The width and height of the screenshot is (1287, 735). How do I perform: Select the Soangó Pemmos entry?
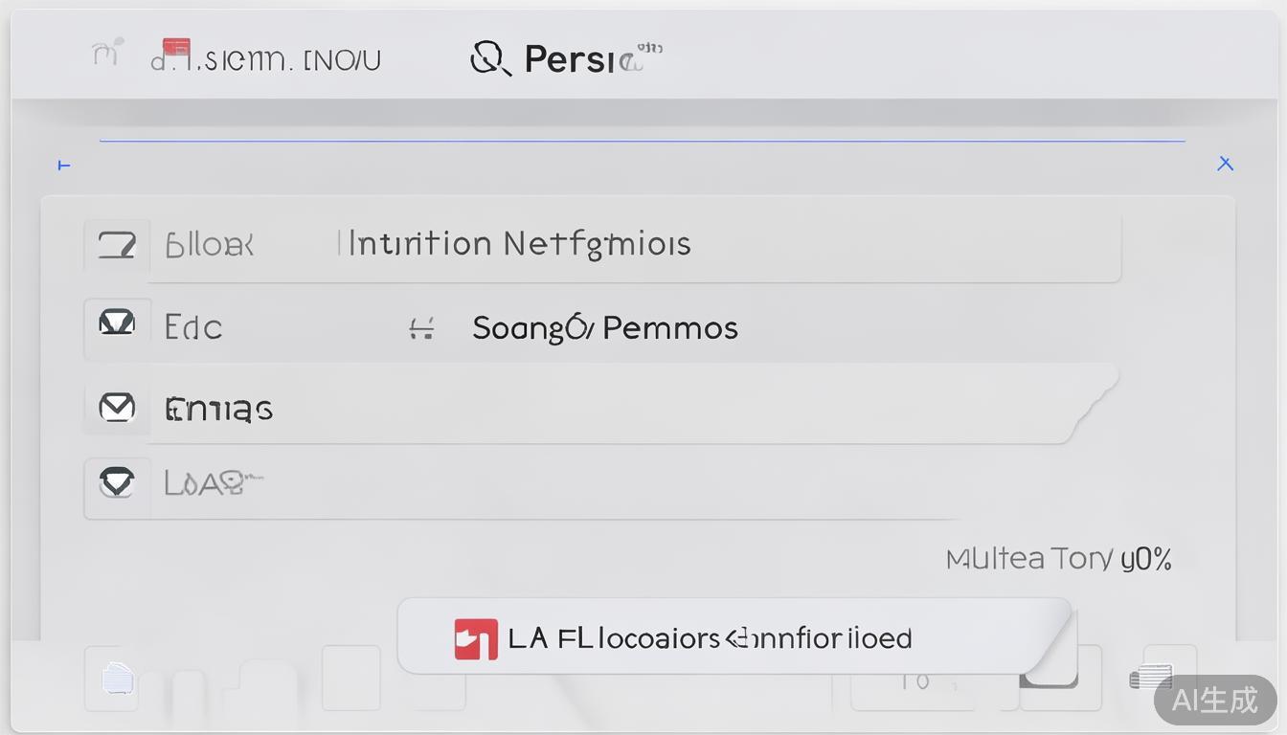coord(604,328)
